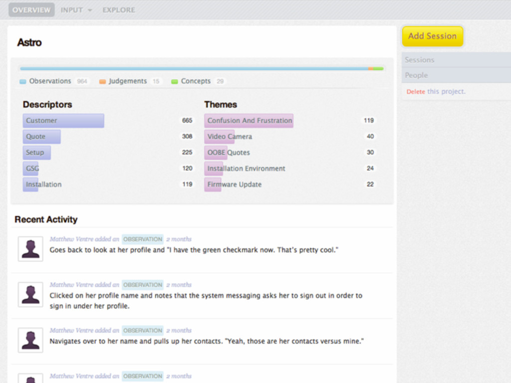Click the Observations count 964
511x383 pixels.
82,81
